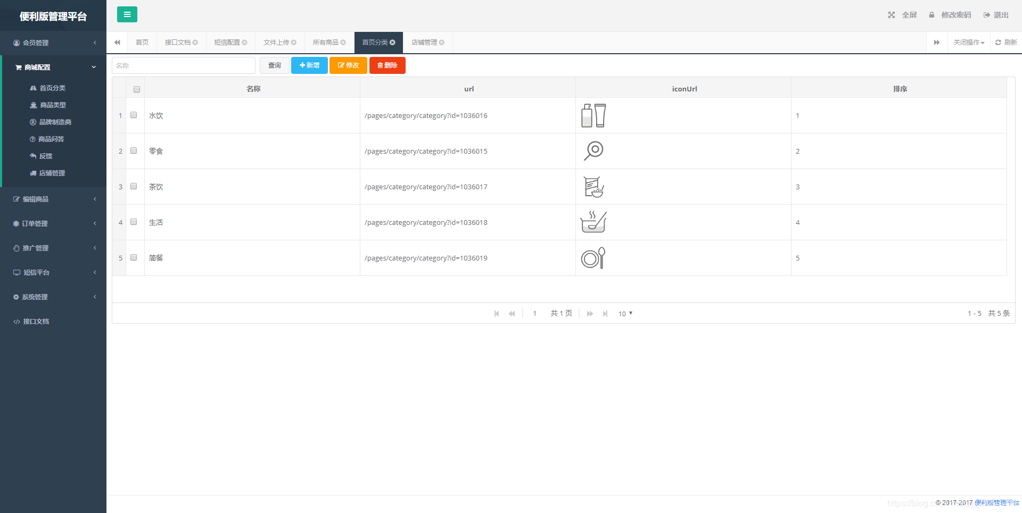1022x513 pixels.
Task: Click the red 删除 delete button
Action: click(388, 65)
